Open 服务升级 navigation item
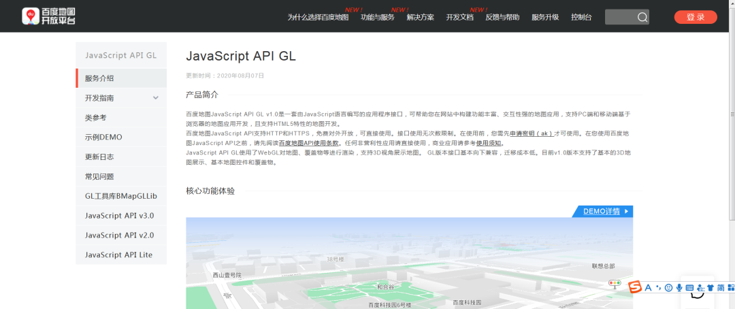 (x=545, y=17)
